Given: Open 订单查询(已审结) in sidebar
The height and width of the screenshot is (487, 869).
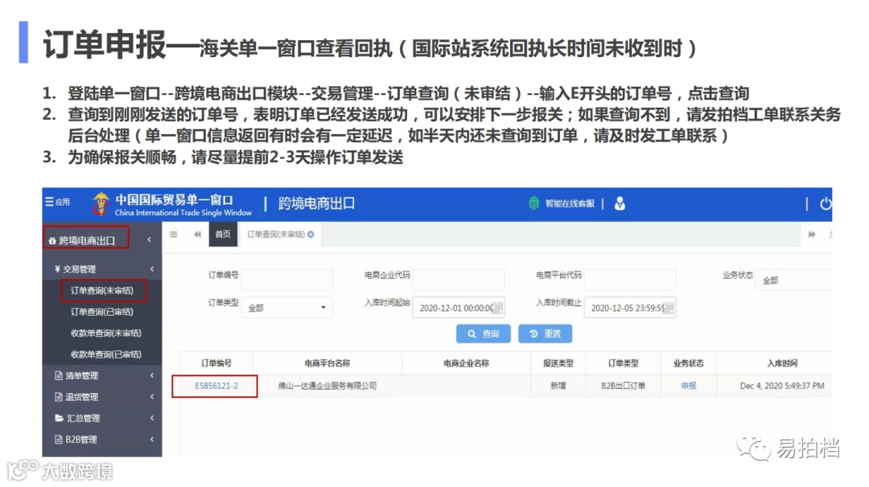Looking at the screenshot, I should pos(102,312).
